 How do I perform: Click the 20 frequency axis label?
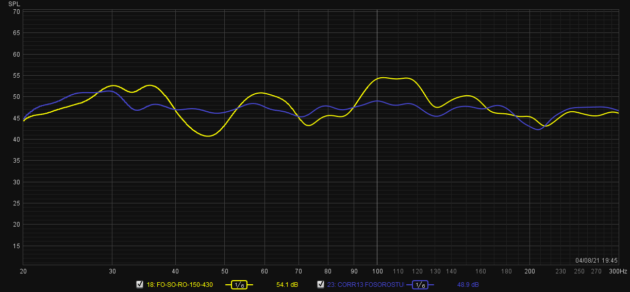tap(23, 271)
